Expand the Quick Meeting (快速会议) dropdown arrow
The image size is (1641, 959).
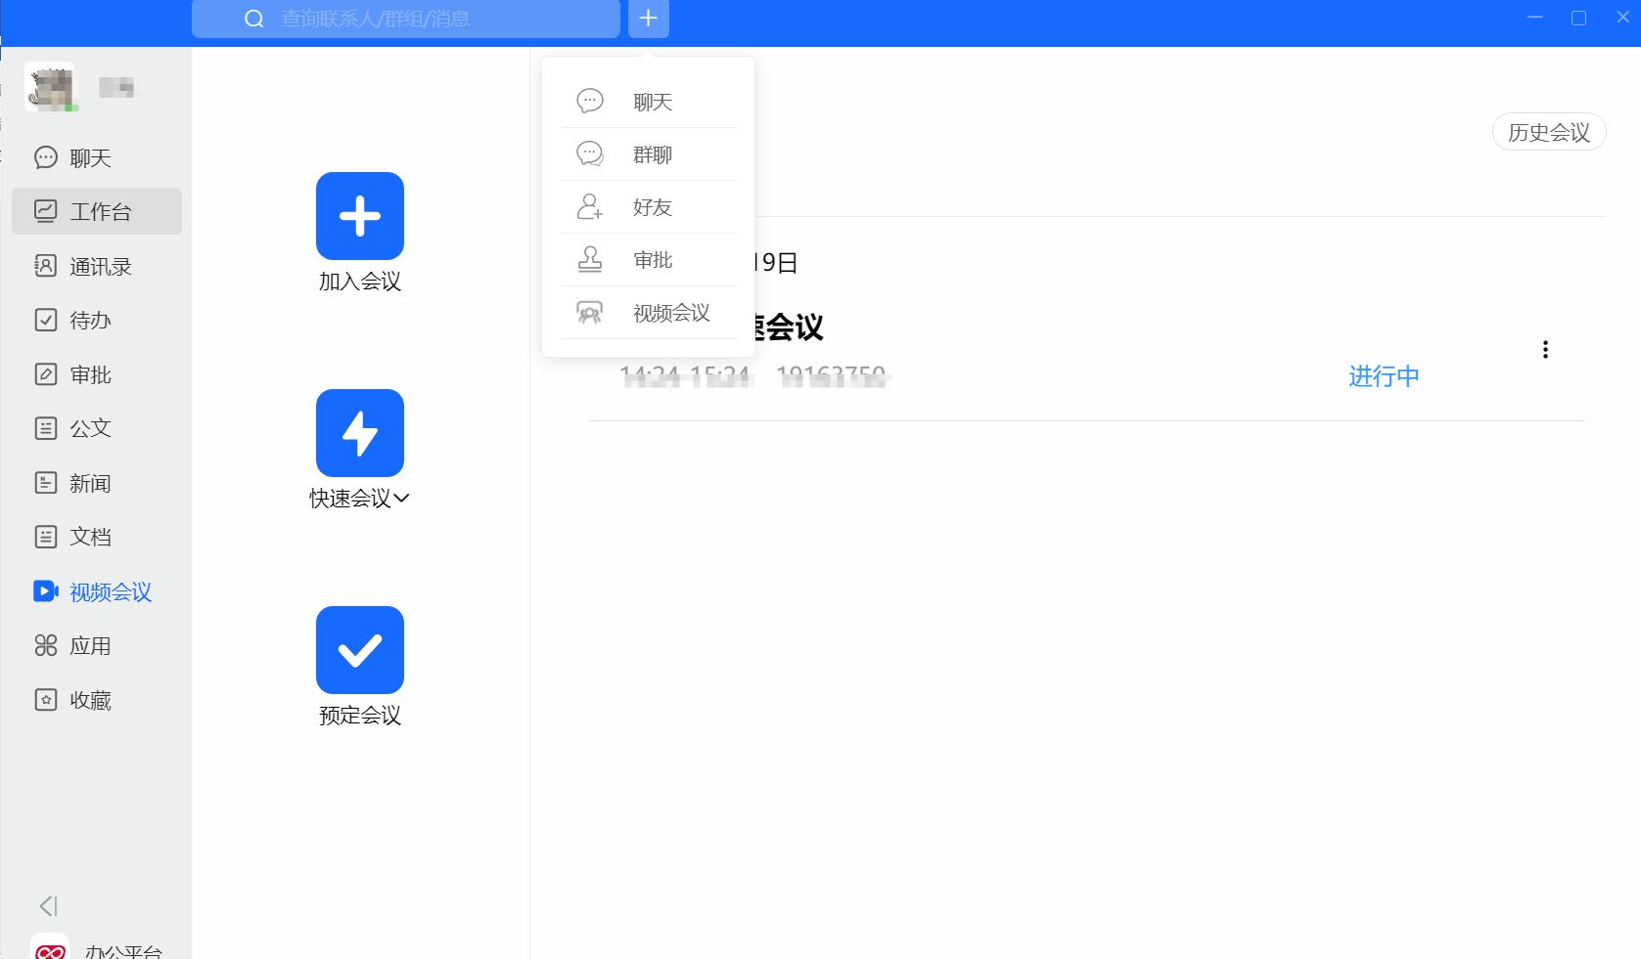point(401,499)
